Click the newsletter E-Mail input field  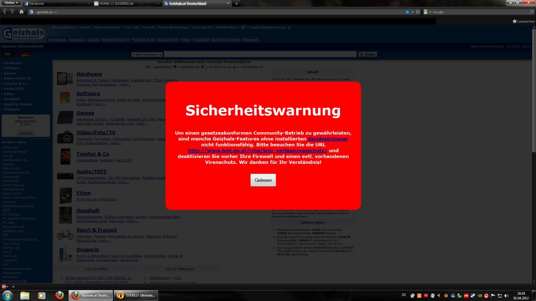tap(26, 128)
